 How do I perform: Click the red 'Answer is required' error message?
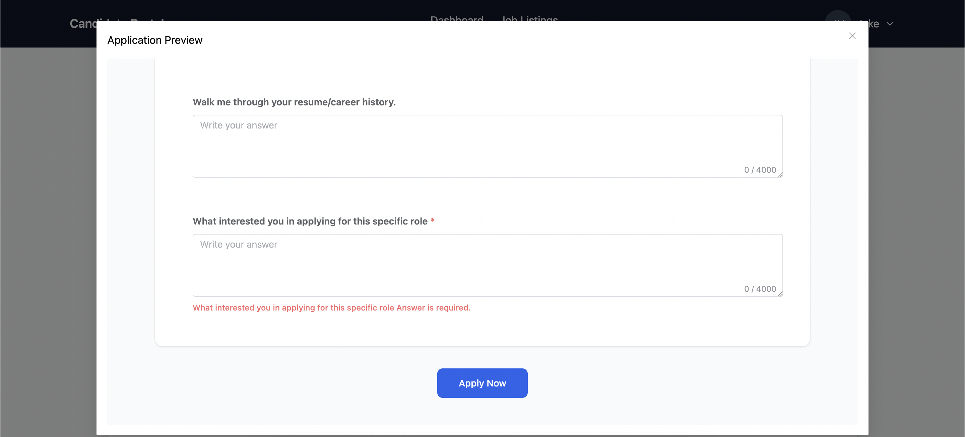pyautogui.click(x=331, y=308)
